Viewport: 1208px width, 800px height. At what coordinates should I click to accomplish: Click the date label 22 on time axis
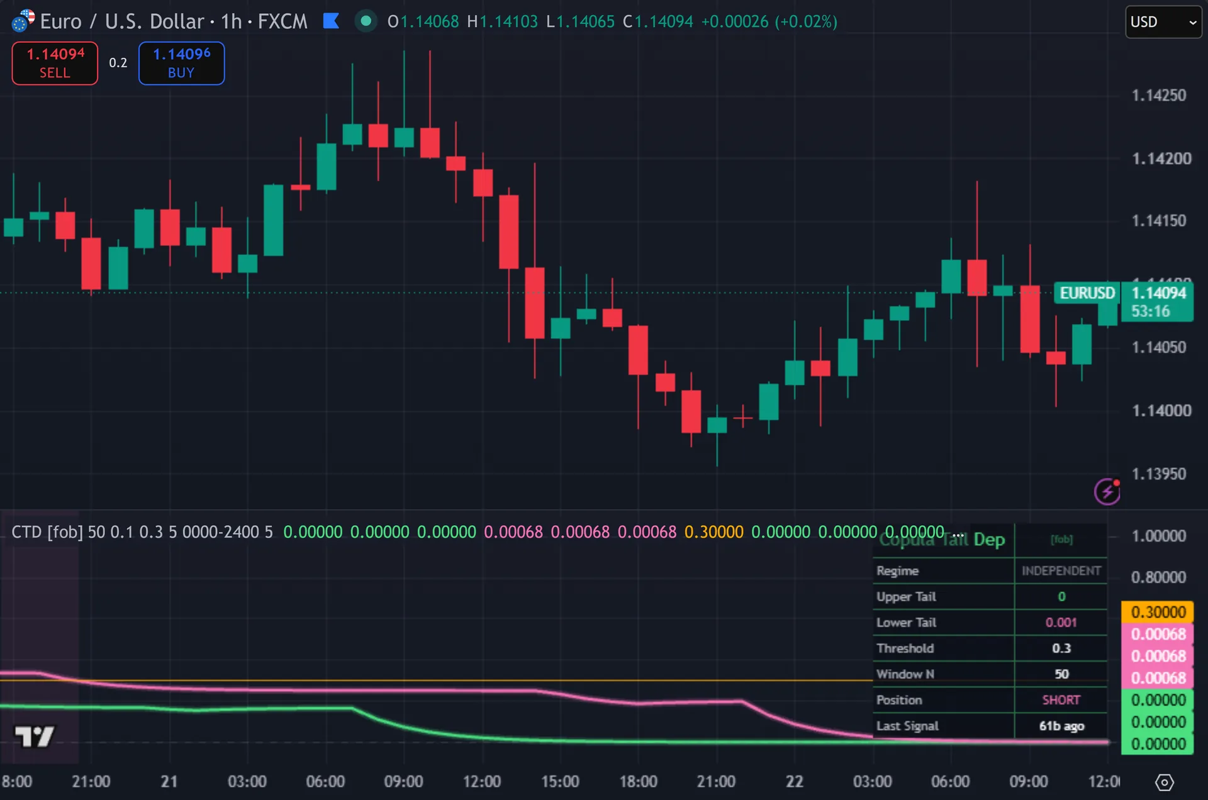point(794,782)
